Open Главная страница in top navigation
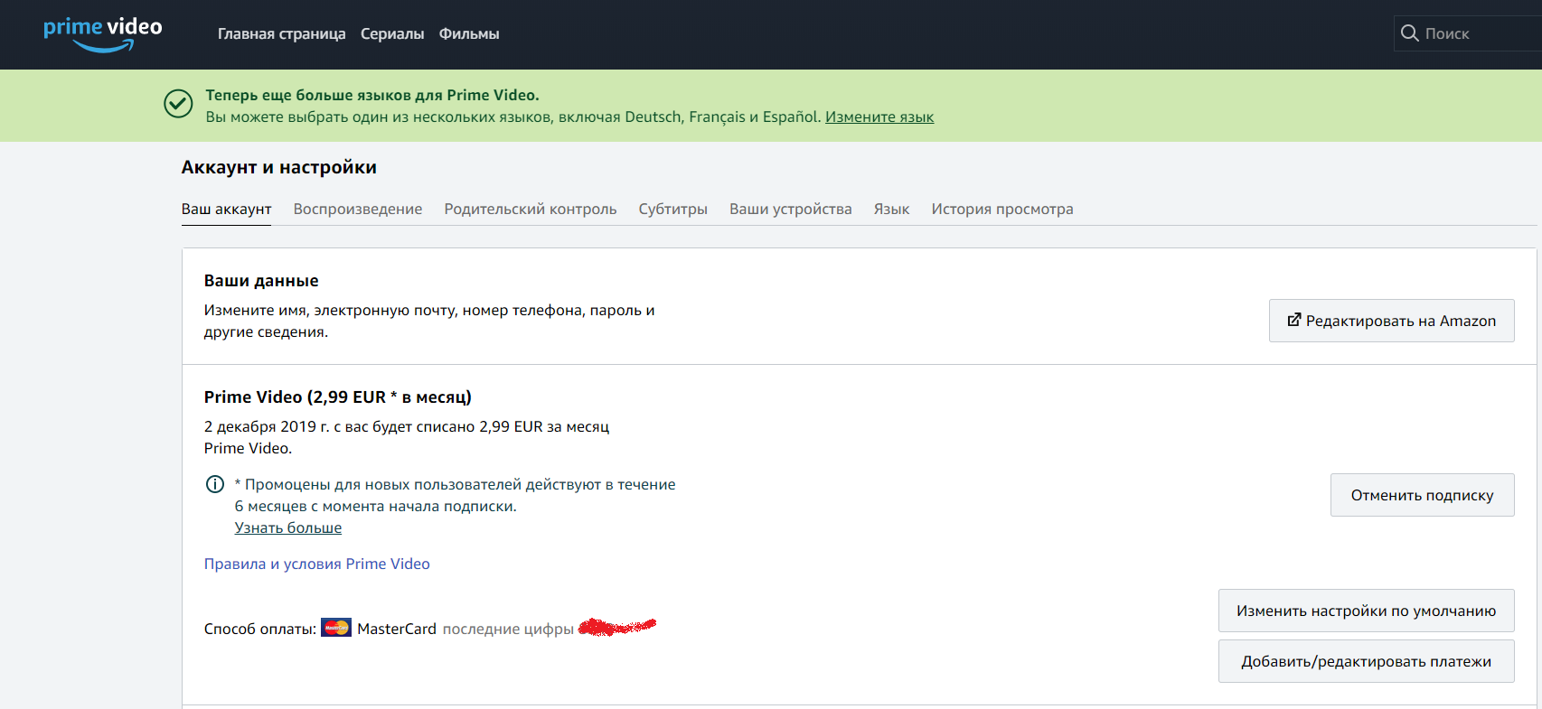1542x709 pixels. tap(281, 34)
